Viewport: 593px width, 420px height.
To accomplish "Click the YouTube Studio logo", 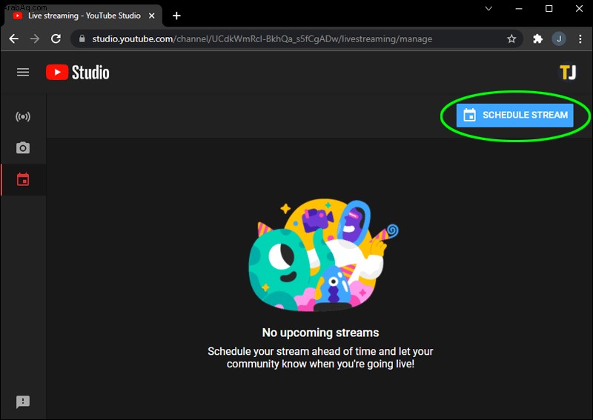I will click(x=78, y=72).
